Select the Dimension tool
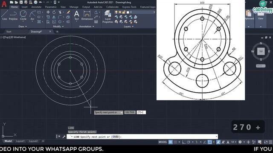The height and width of the screenshot is (153, 273). pyautogui.click(x=87, y=15)
